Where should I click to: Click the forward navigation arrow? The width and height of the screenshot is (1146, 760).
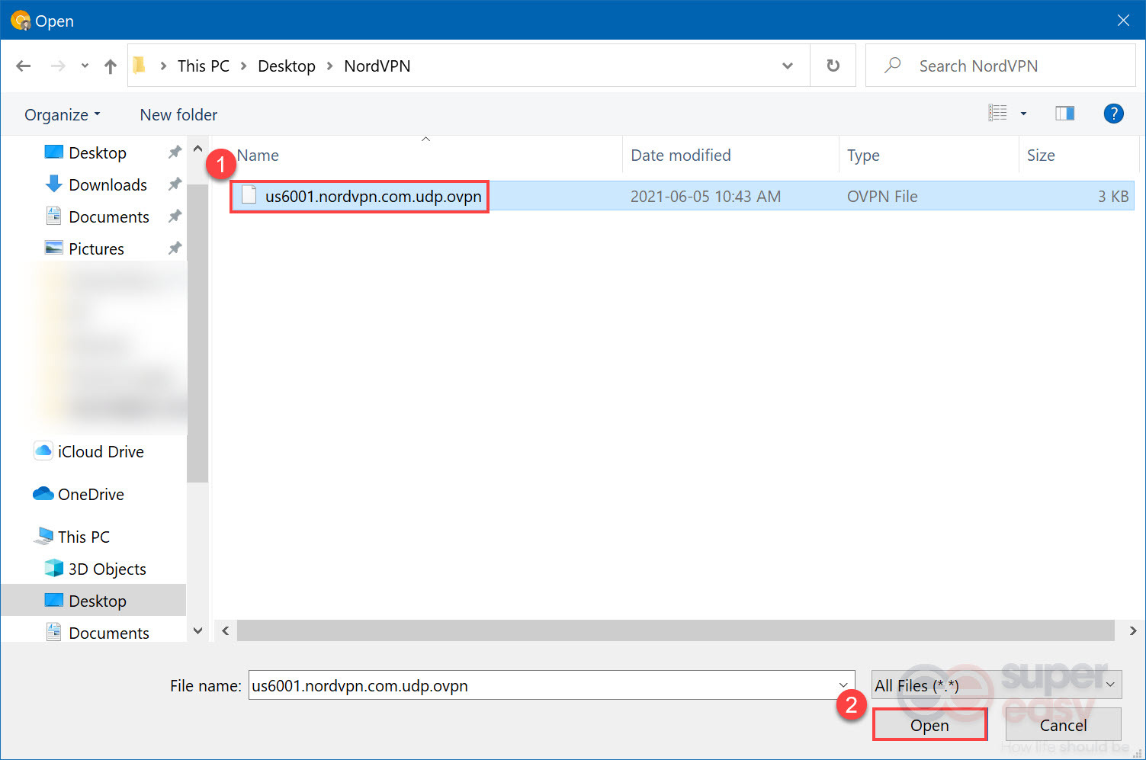pos(58,66)
